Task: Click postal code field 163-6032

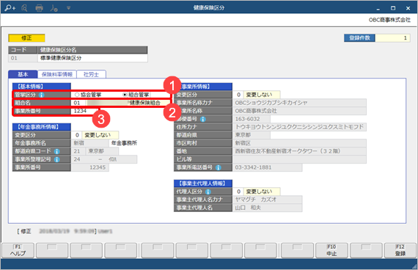Action: point(251,119)
